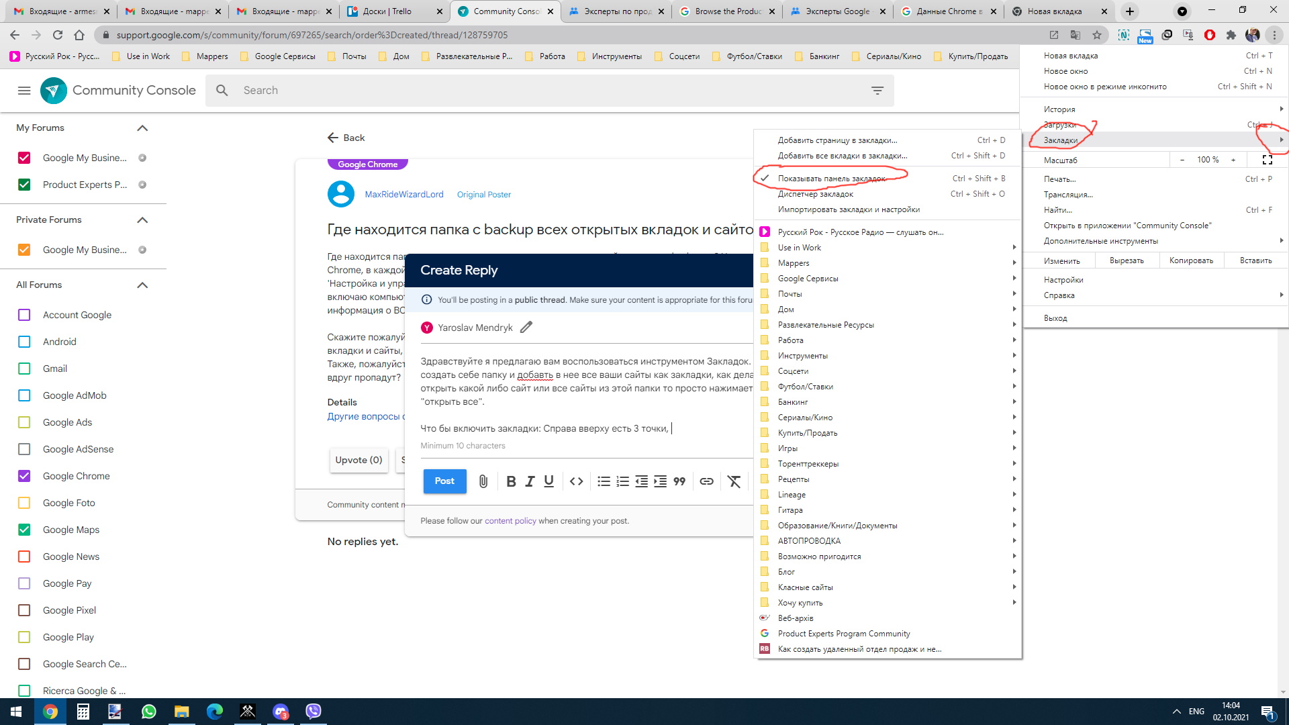Click the content policy link
Image resolution: width=1289 pixels, height=725 pixels.
[511, 520]
